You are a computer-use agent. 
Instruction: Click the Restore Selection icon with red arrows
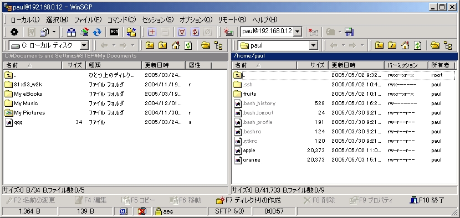[195, 32]
